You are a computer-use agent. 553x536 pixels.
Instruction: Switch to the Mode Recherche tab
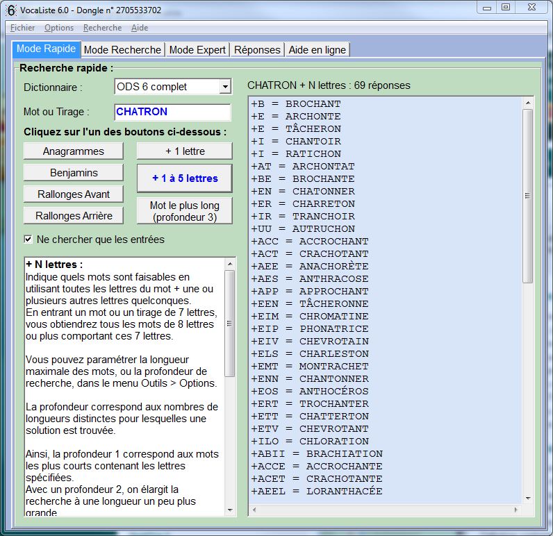pos(122,50)
